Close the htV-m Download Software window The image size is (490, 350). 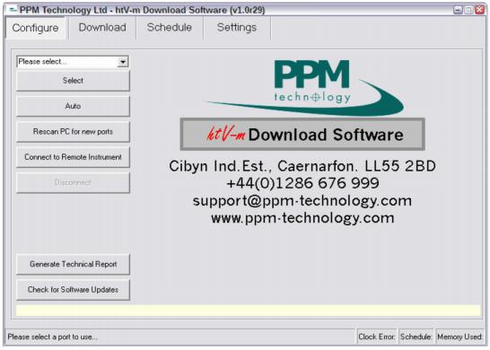479,10
